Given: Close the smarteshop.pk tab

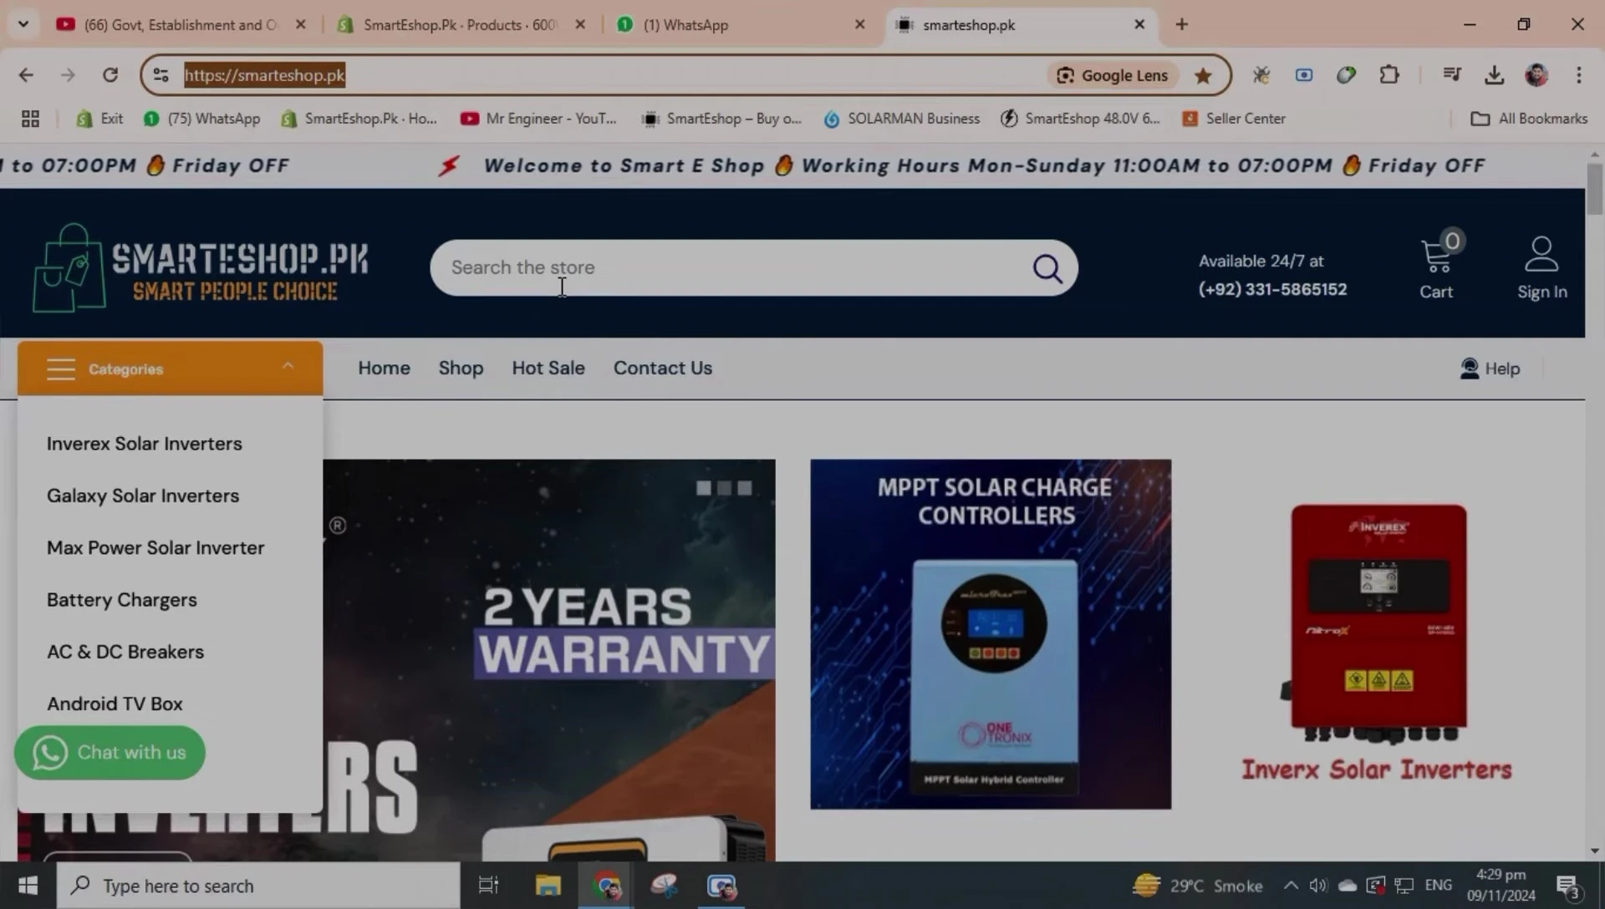Looking at the screenshot, I should [x=1139, y=25].
